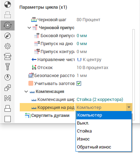Click the Боковой припуск row icon
The image size is (140, 153).
point(37,35)
